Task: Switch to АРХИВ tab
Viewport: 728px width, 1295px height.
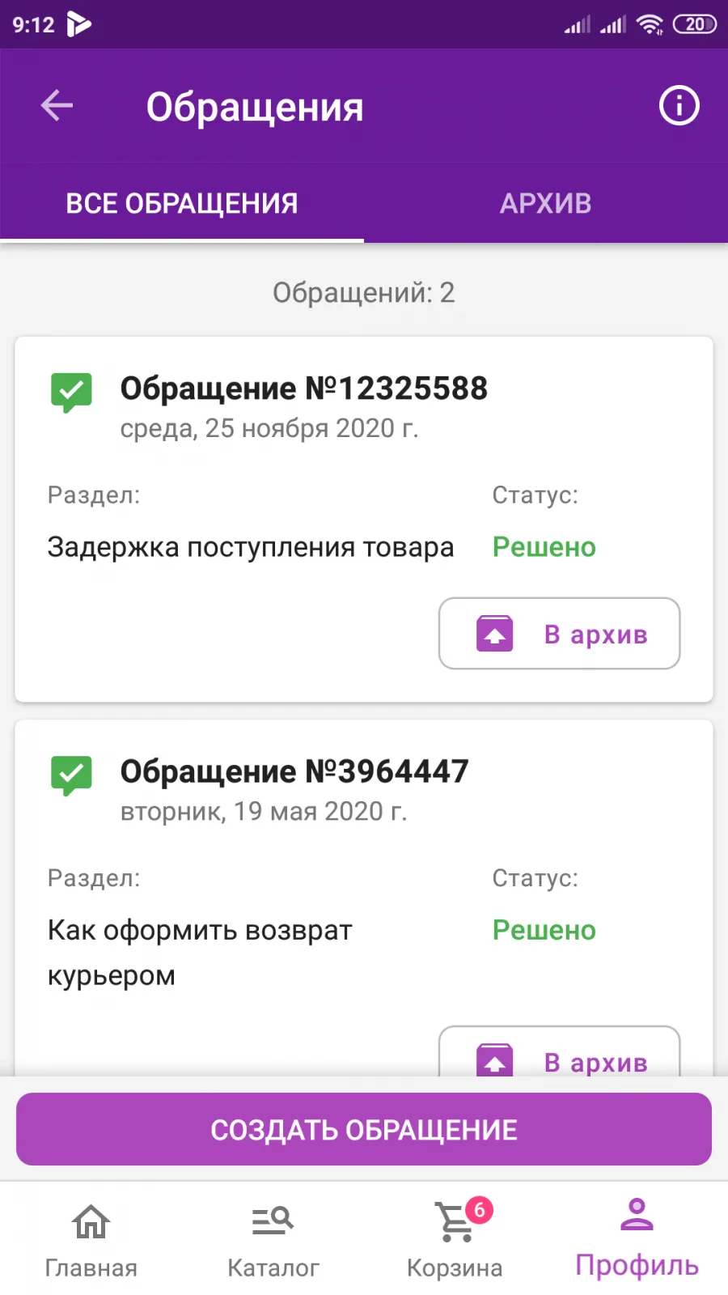Action: pyautogui.click(x=546, y=203)
